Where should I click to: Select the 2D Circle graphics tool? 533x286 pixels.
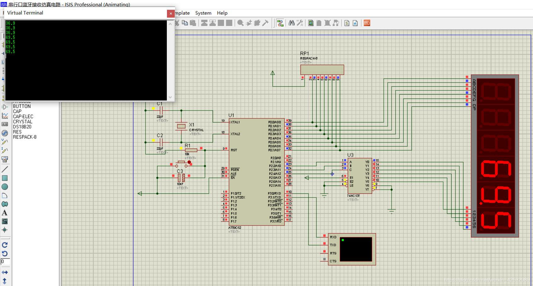5,187
